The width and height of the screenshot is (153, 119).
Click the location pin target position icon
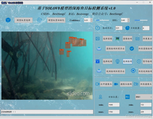pos(101,97)
